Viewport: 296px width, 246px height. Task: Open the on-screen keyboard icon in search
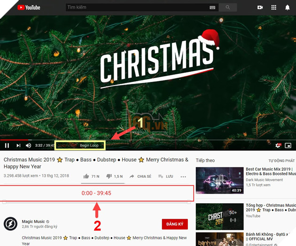212,8
